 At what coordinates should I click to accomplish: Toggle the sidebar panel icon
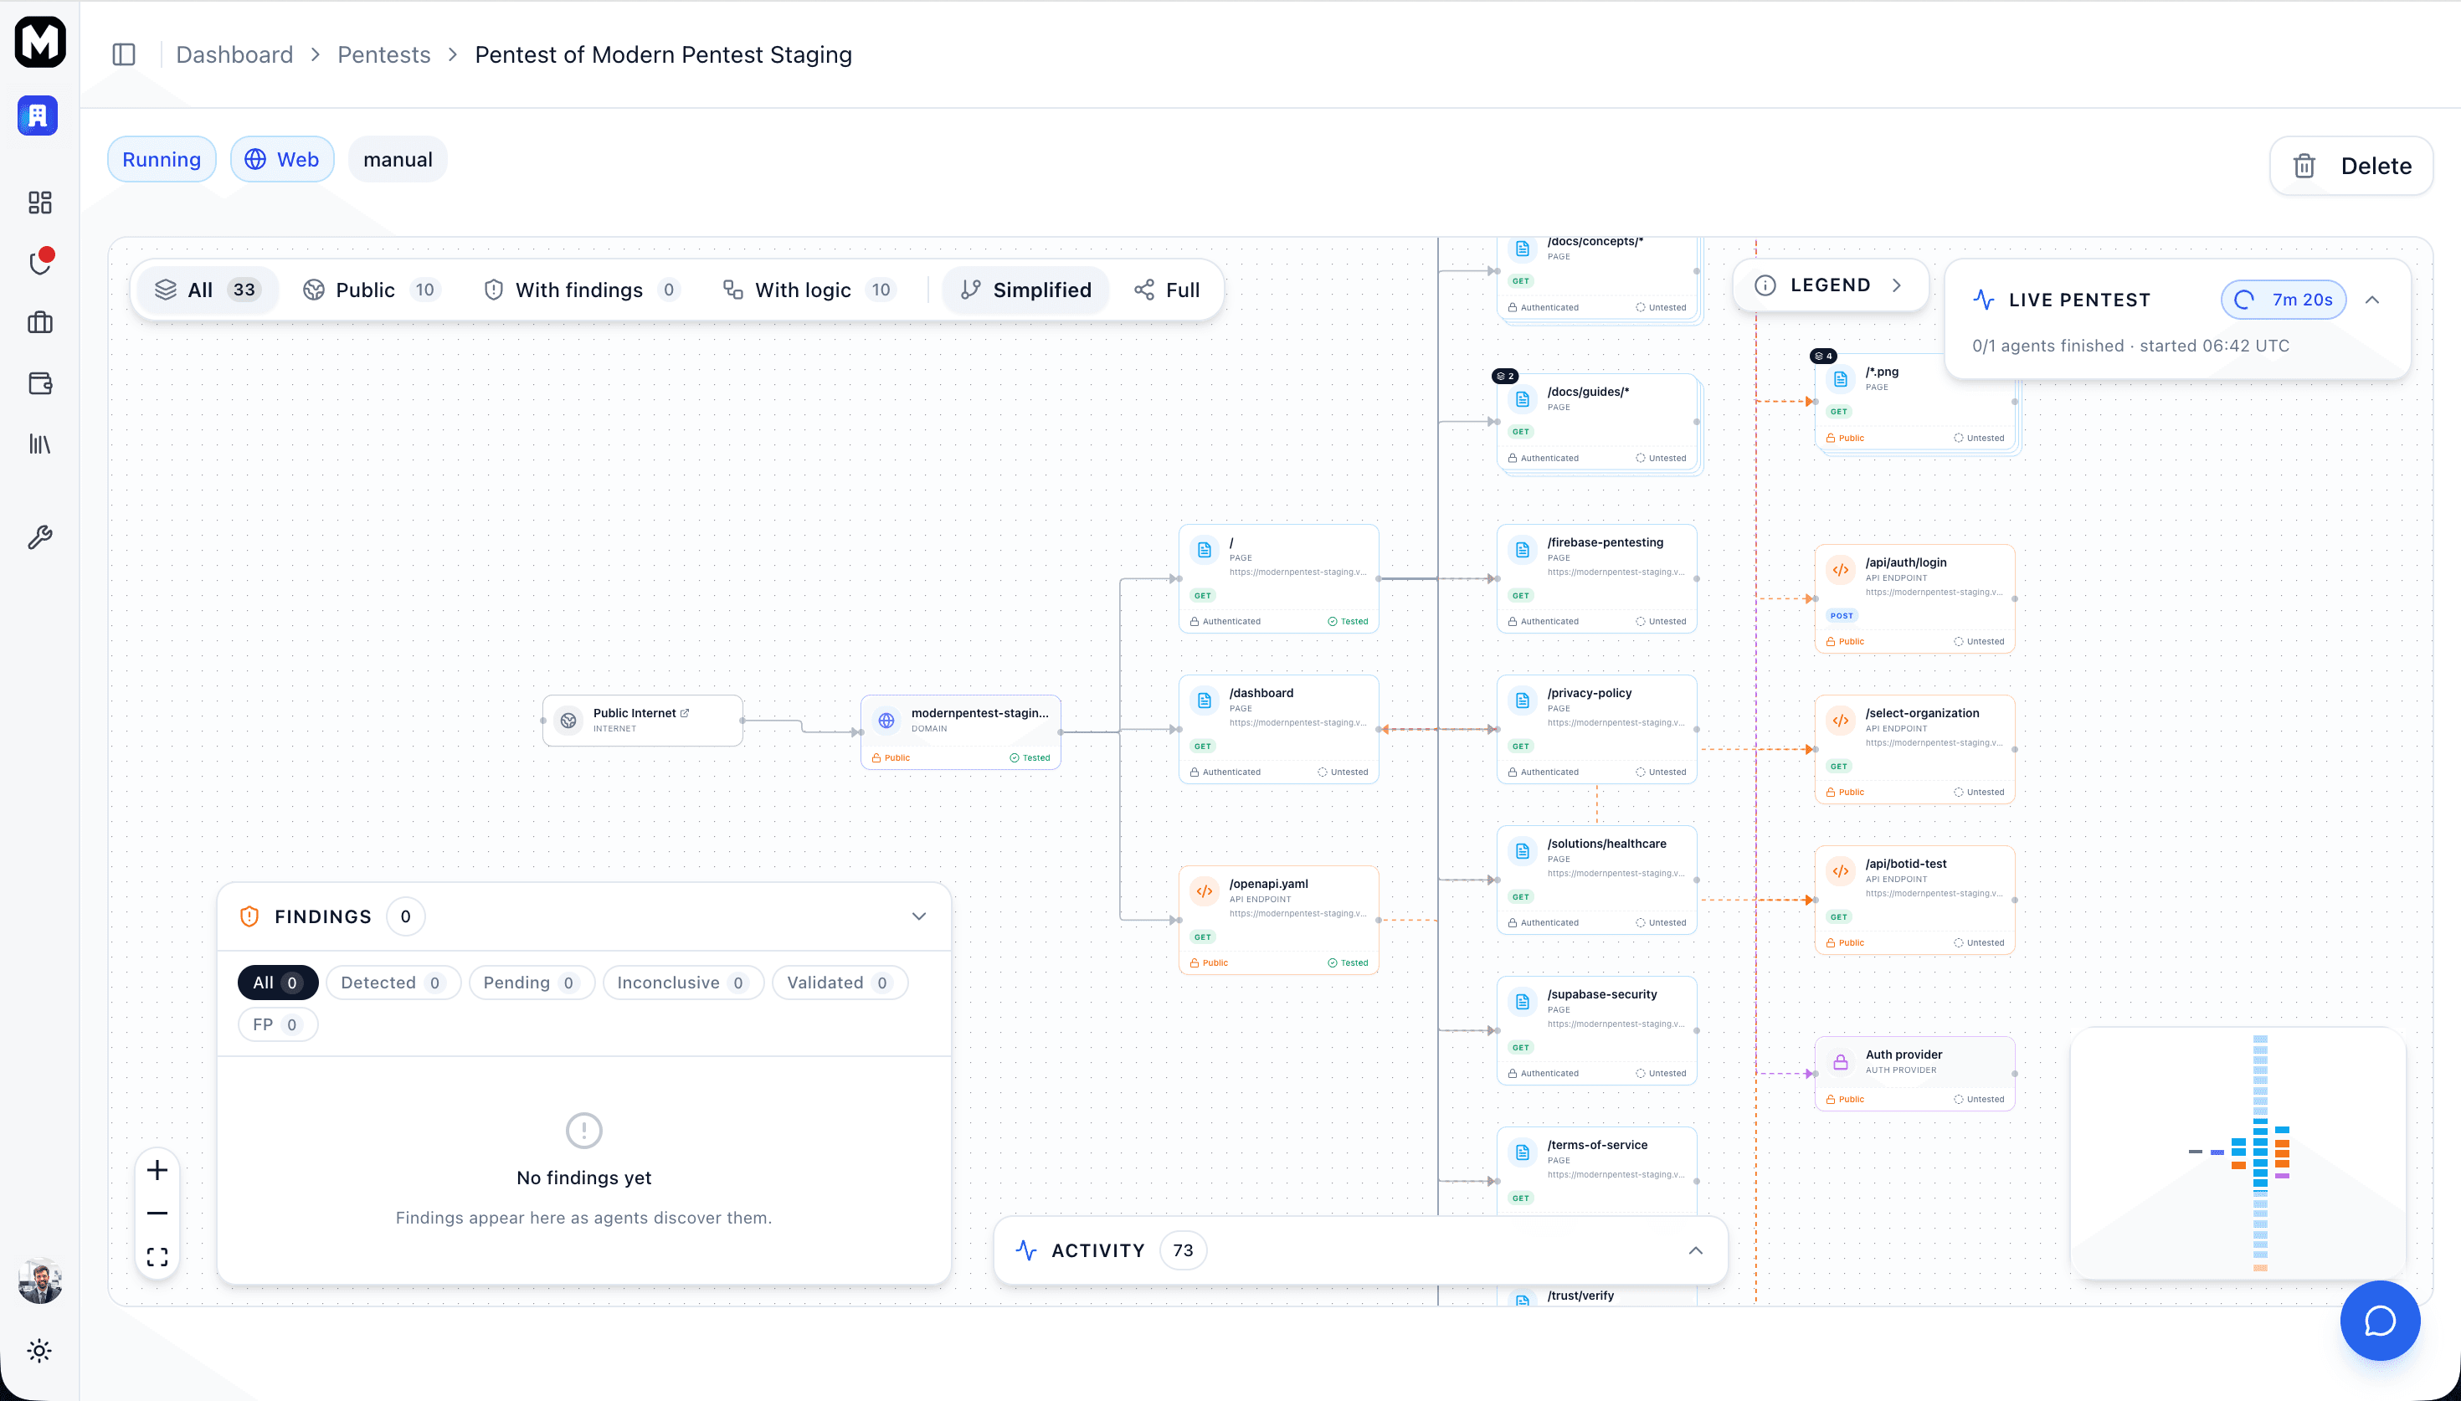point(124,55)
